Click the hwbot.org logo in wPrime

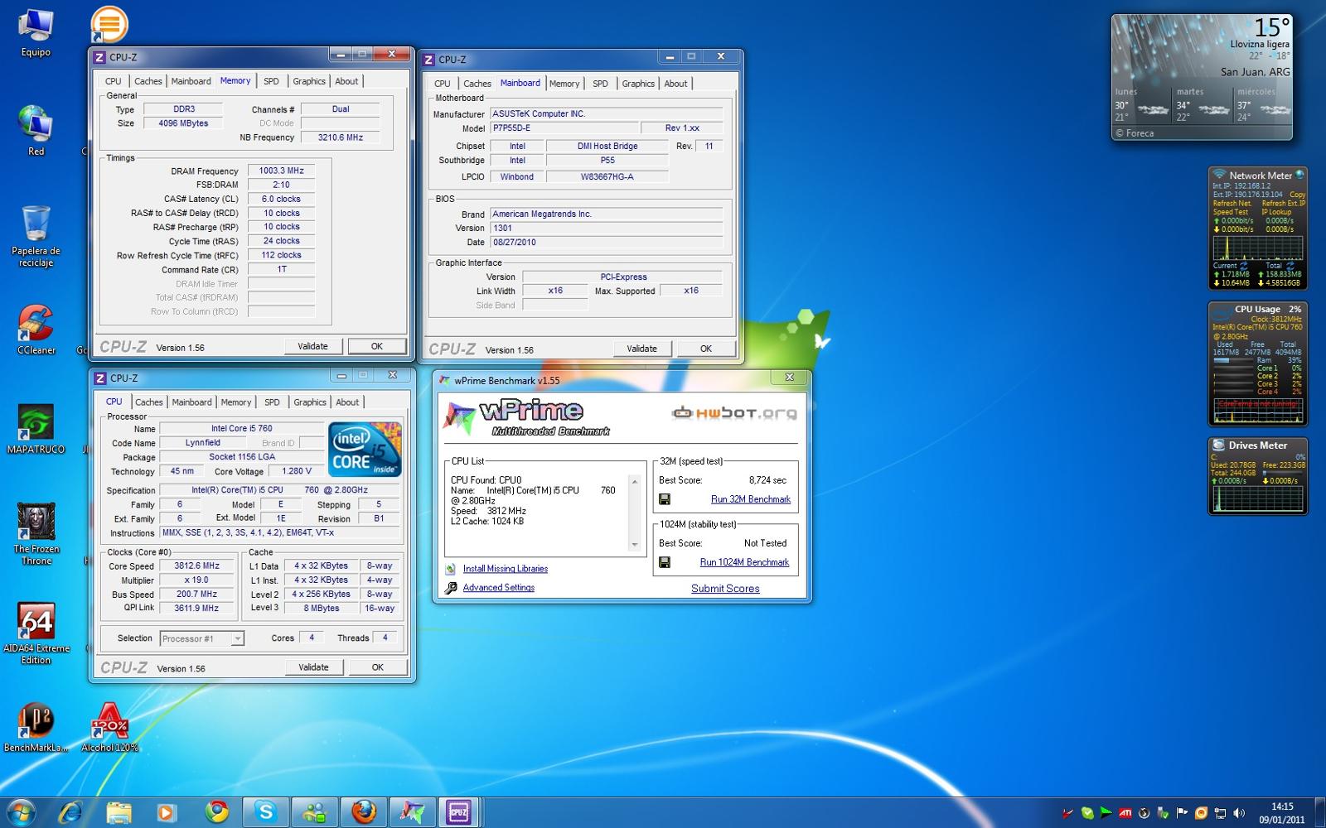734,412
